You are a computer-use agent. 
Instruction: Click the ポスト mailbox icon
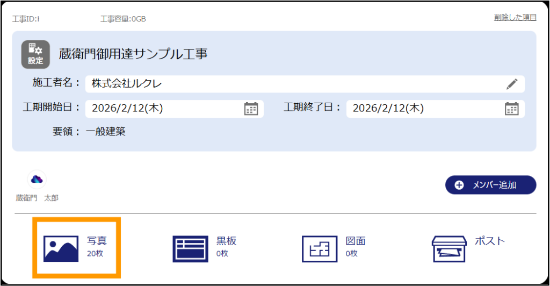(x=449, y=248)
